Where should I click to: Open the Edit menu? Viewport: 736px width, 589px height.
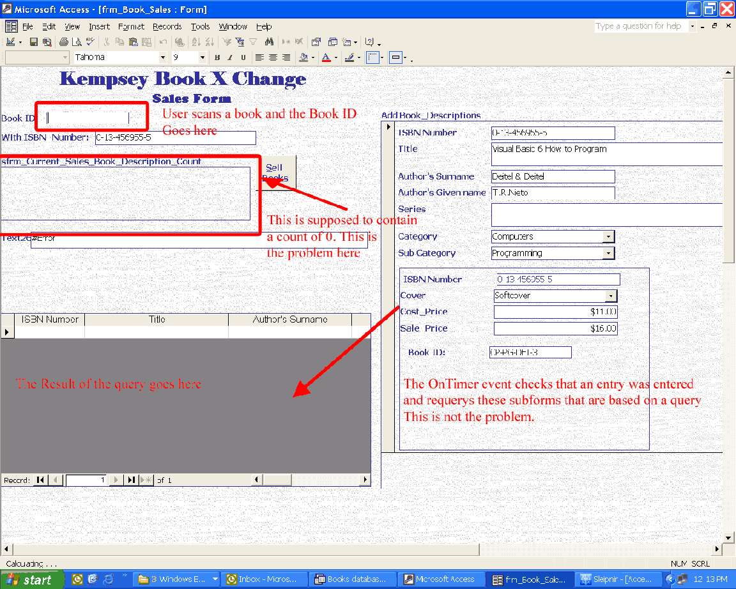click(49, 26)
